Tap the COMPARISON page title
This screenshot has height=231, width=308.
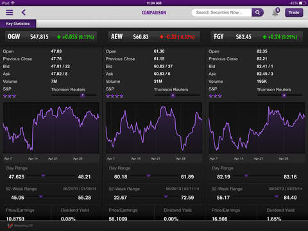pos(154,13)
